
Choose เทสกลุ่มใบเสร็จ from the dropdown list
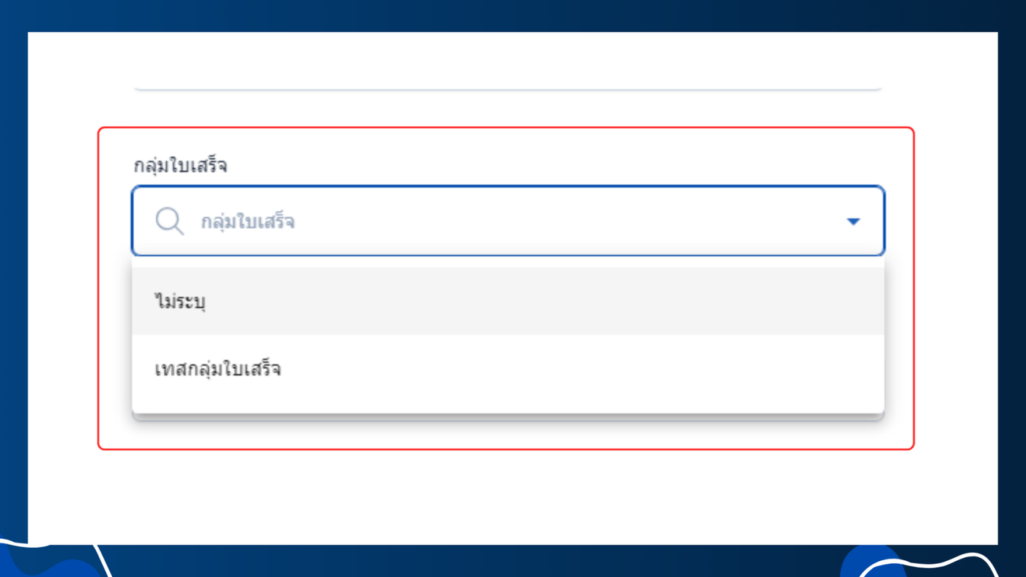pos(218,369)
